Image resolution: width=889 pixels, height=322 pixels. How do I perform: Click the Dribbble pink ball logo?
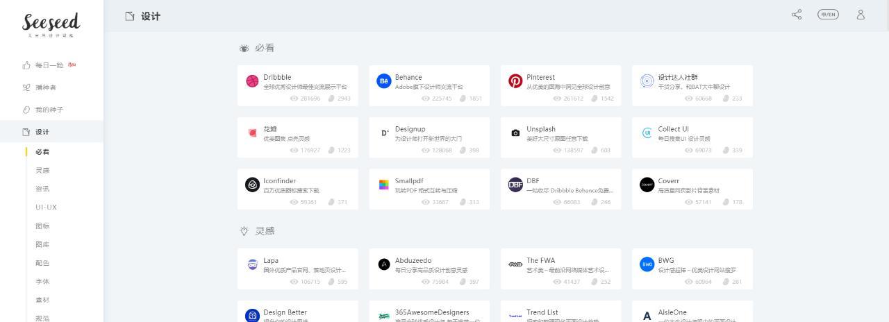click(x=252, y=81)
